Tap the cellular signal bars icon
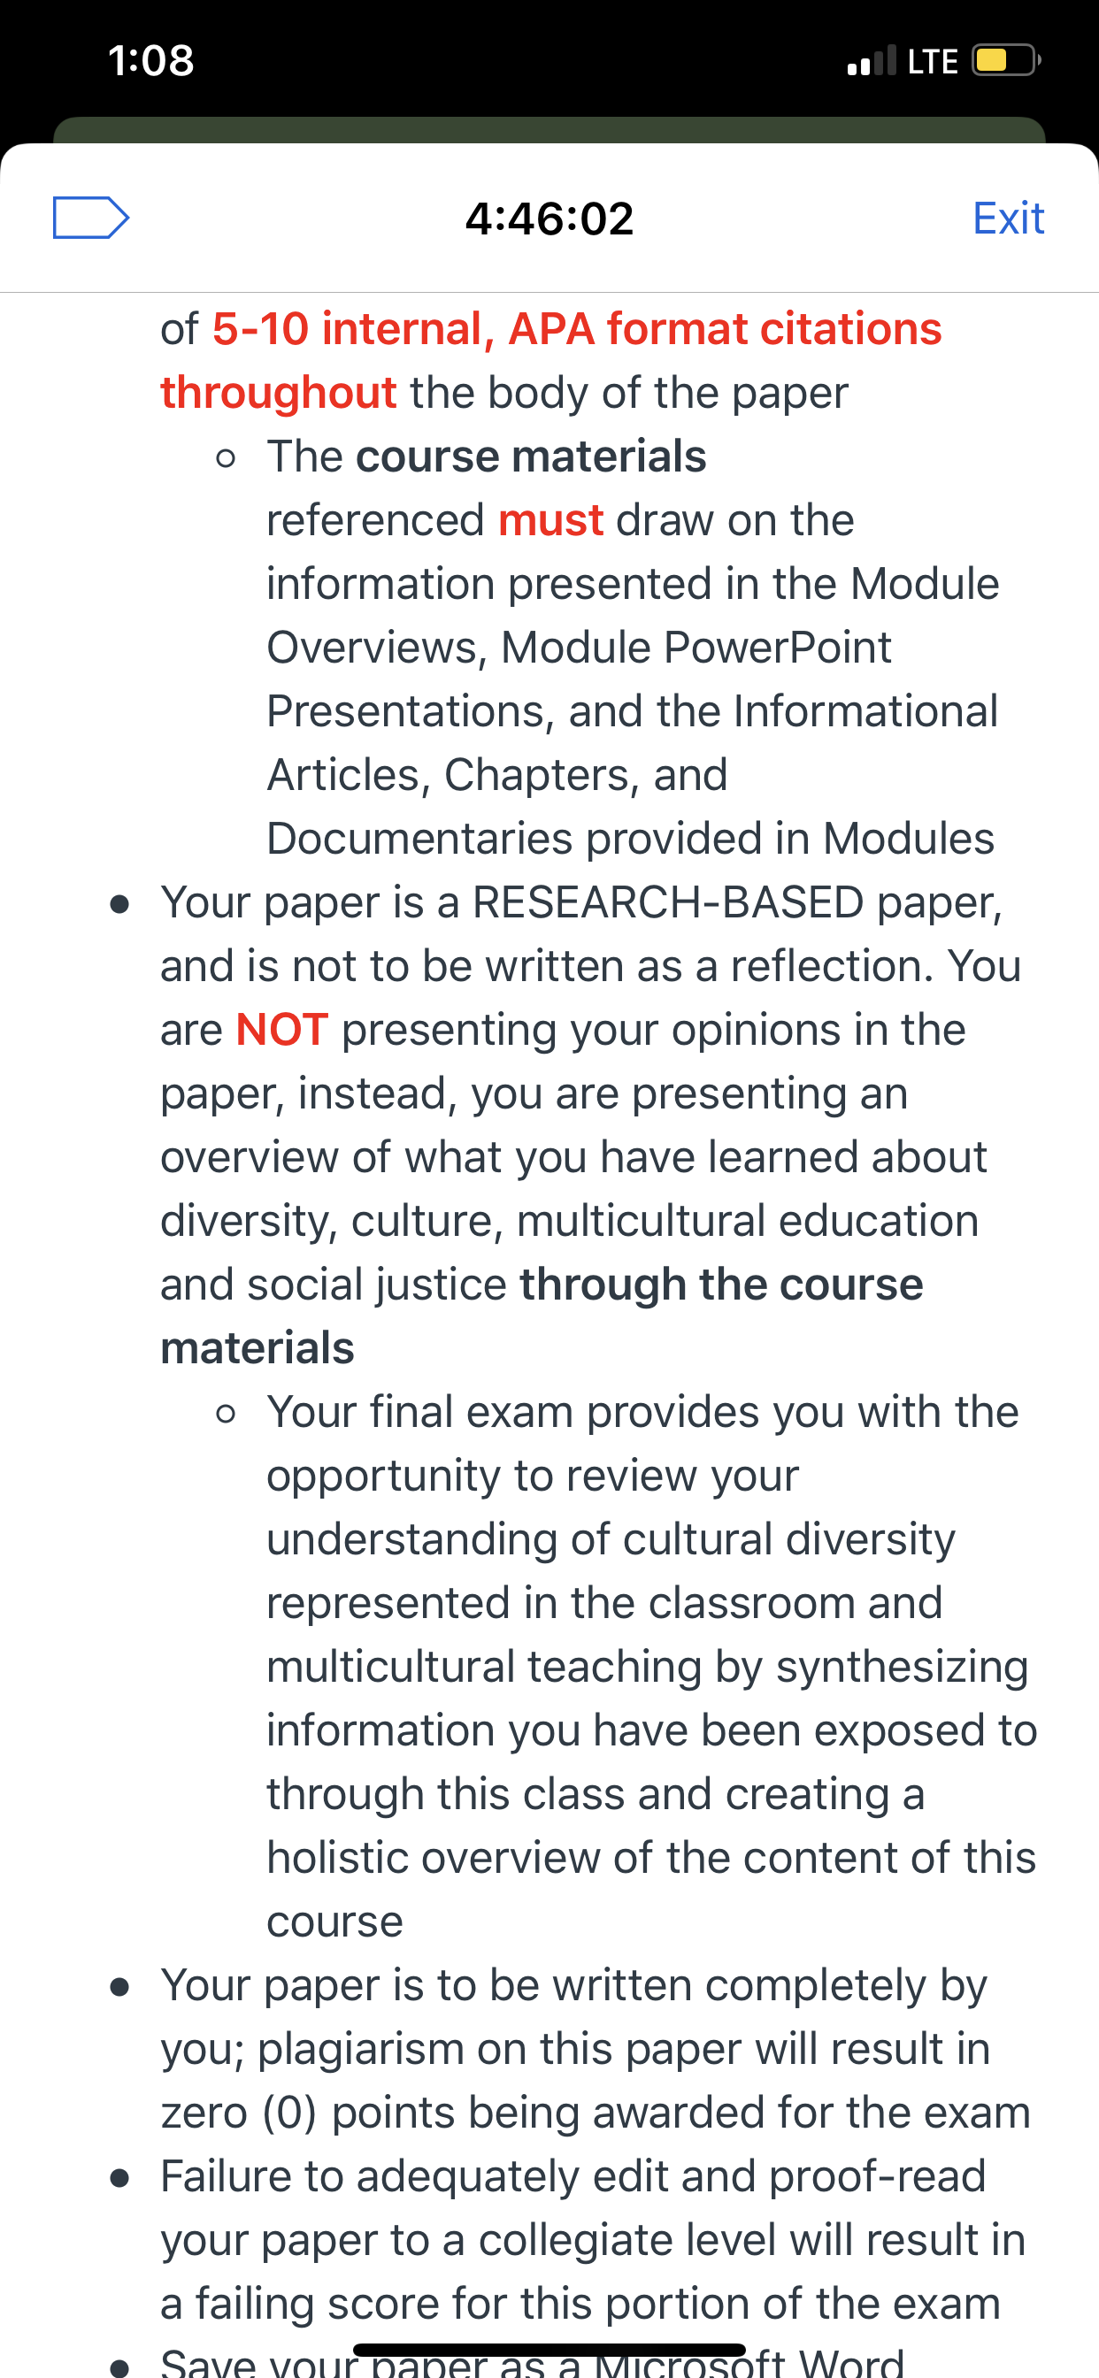Viewport: 1099px width, 2378px height. point(871,60)
